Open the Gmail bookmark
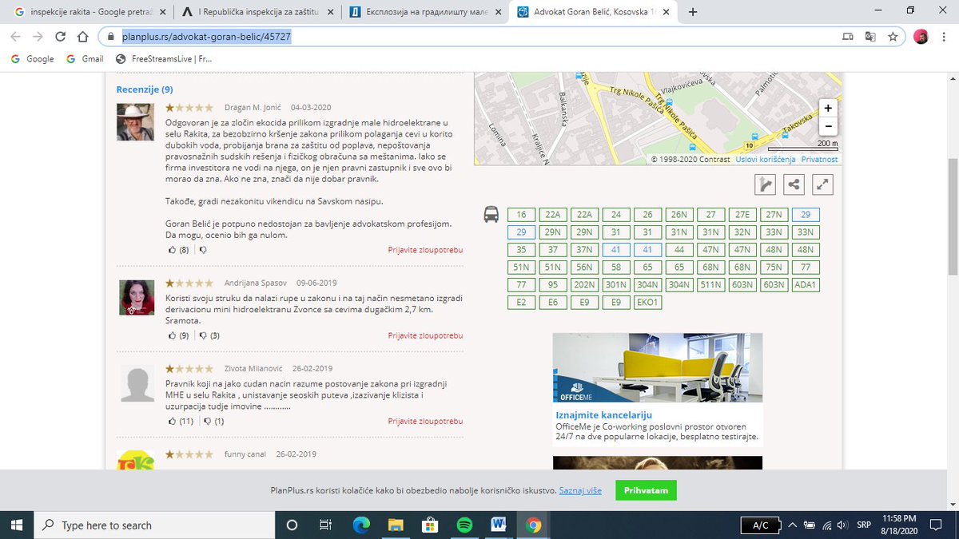 pos(85,58)
